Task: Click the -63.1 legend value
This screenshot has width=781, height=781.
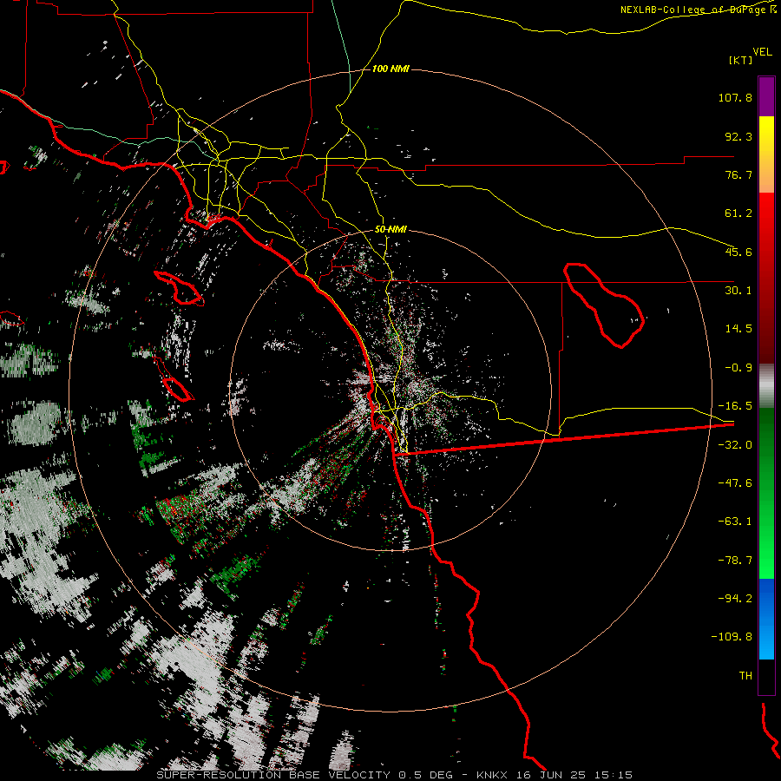Action: click(735, 522)
